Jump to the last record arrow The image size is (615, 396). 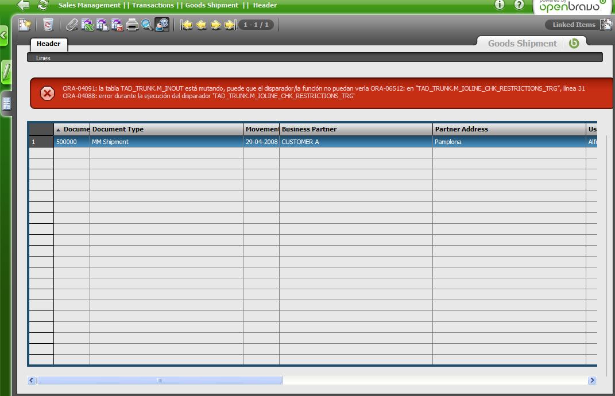tap(230, 25)
